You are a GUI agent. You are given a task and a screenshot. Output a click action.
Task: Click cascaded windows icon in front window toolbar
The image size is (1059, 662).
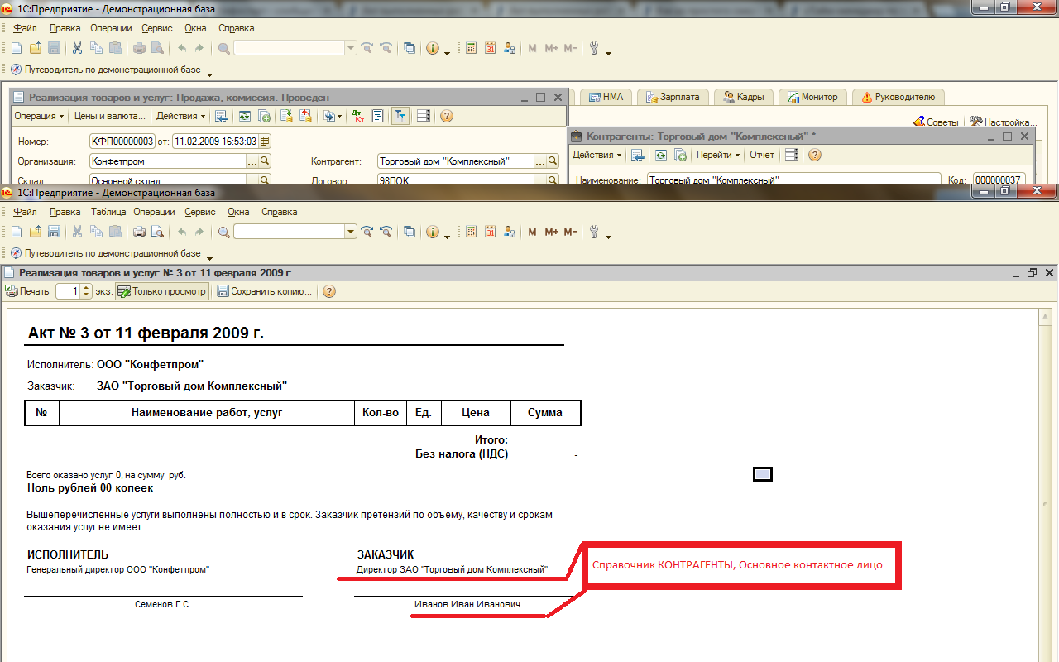410,232
